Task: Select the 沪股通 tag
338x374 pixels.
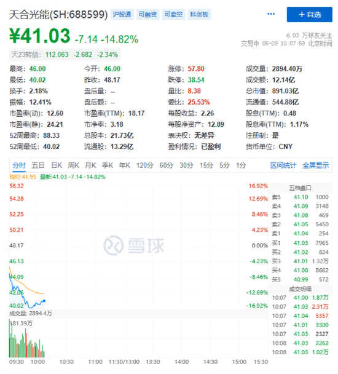Action: pos(122,15)
